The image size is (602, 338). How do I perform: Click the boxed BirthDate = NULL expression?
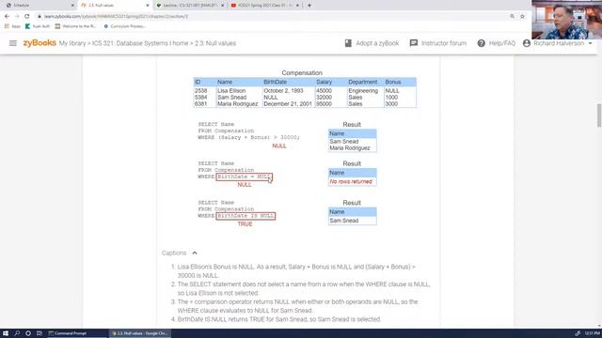point(245,177)
